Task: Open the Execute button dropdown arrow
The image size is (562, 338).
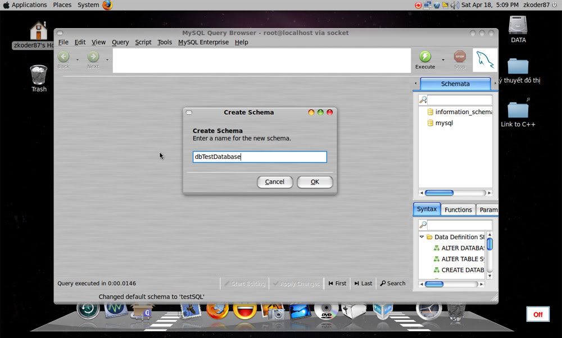Action: 443,60
